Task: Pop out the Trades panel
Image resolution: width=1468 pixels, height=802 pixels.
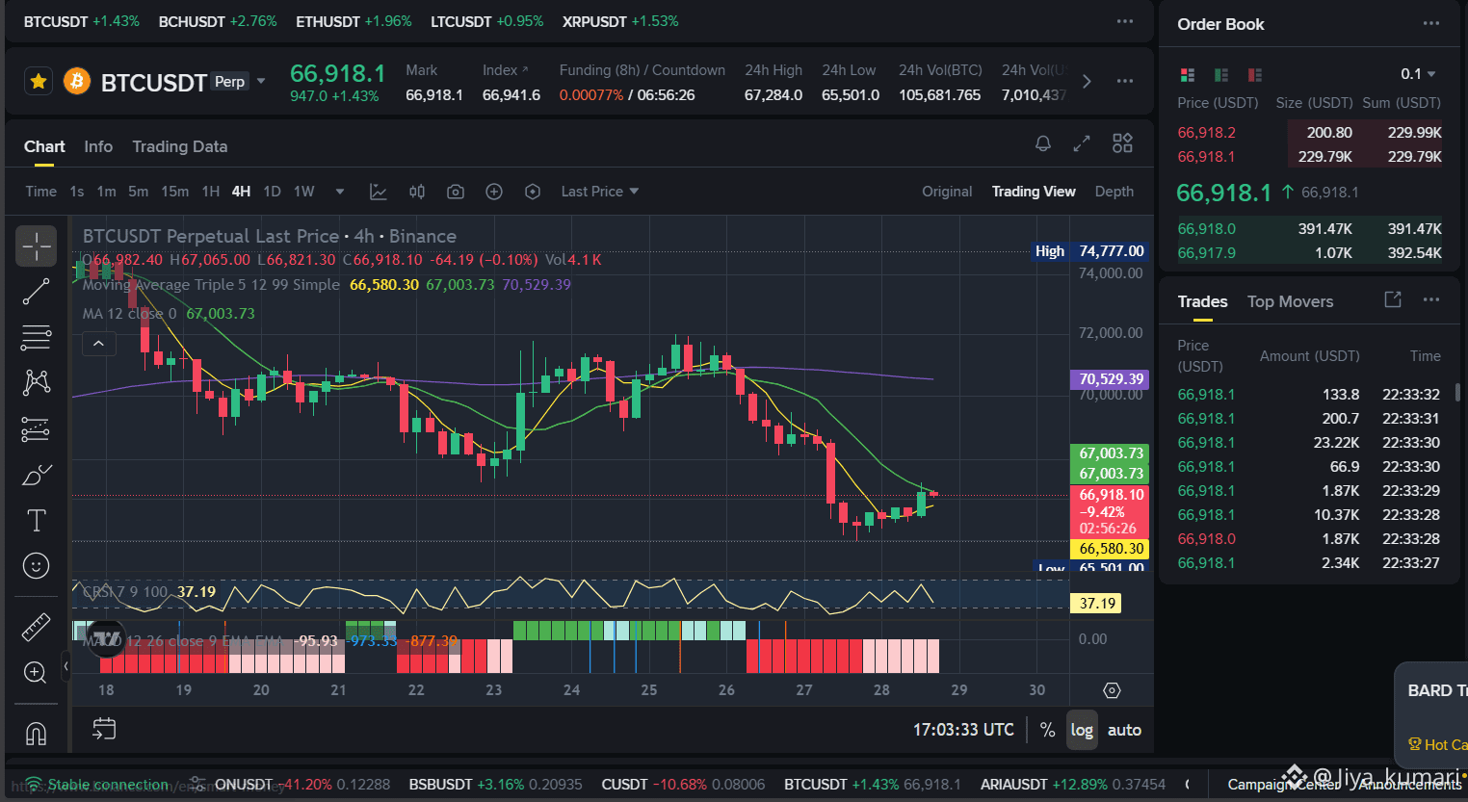Action: click(1393, 300)
